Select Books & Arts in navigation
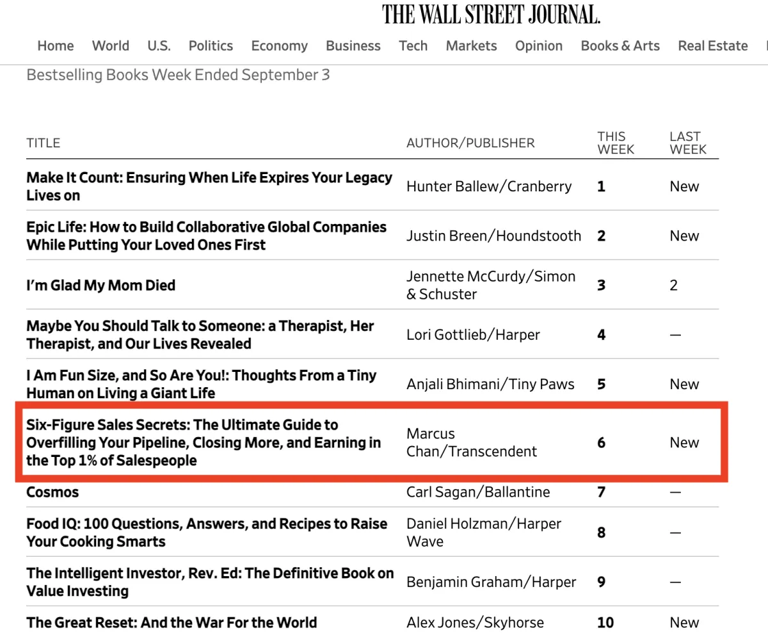768x633 pixels. click(x=620, y=46)
